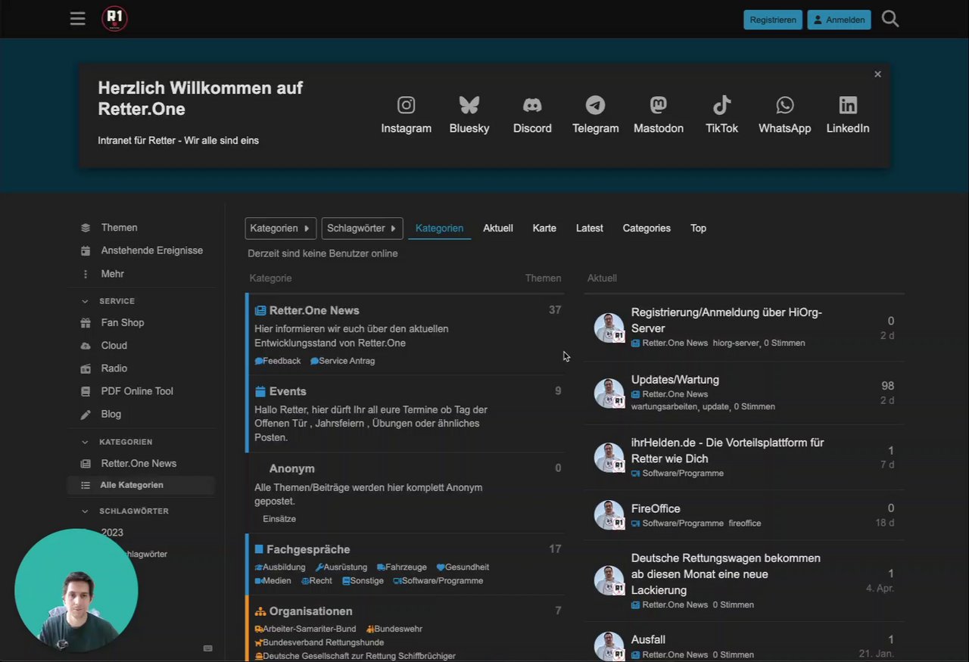
Task: Expand the Mehr sidebar menu
Action: [x=112, y=274]
